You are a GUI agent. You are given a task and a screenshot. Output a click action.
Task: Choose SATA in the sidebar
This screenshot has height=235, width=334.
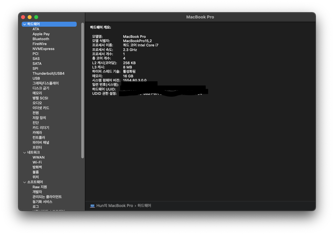point(37,64)
